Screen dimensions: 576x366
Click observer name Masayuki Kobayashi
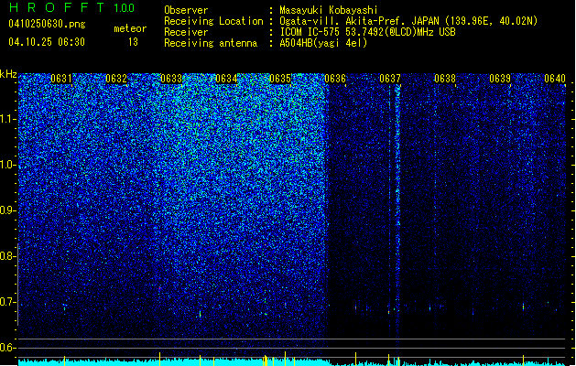coord(329,10)
